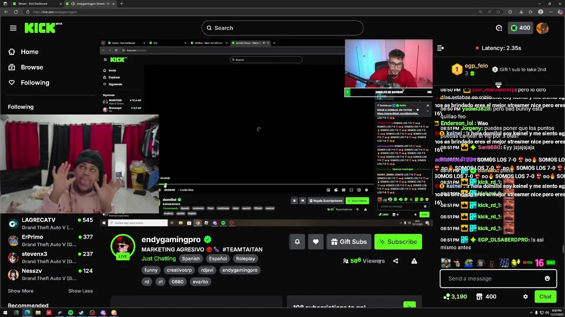Insert the green DURO emote
Image resolution: width=565 pixels, height=317 pixels.
pyautogui.click(x=550, y=263)
